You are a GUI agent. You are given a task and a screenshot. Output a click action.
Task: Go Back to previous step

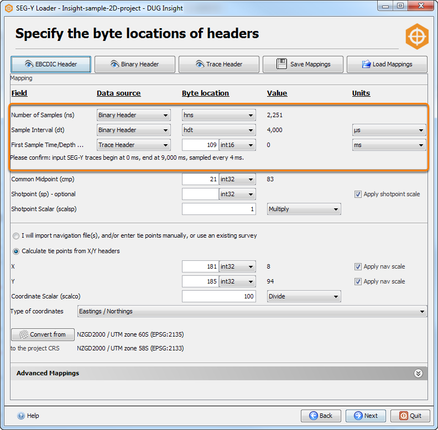click(x=321, y=416)
